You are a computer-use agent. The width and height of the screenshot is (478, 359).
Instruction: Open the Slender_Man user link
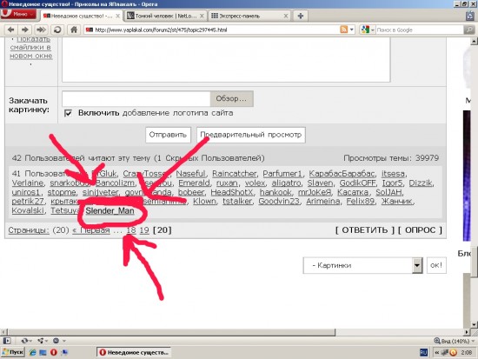point(110,210)
